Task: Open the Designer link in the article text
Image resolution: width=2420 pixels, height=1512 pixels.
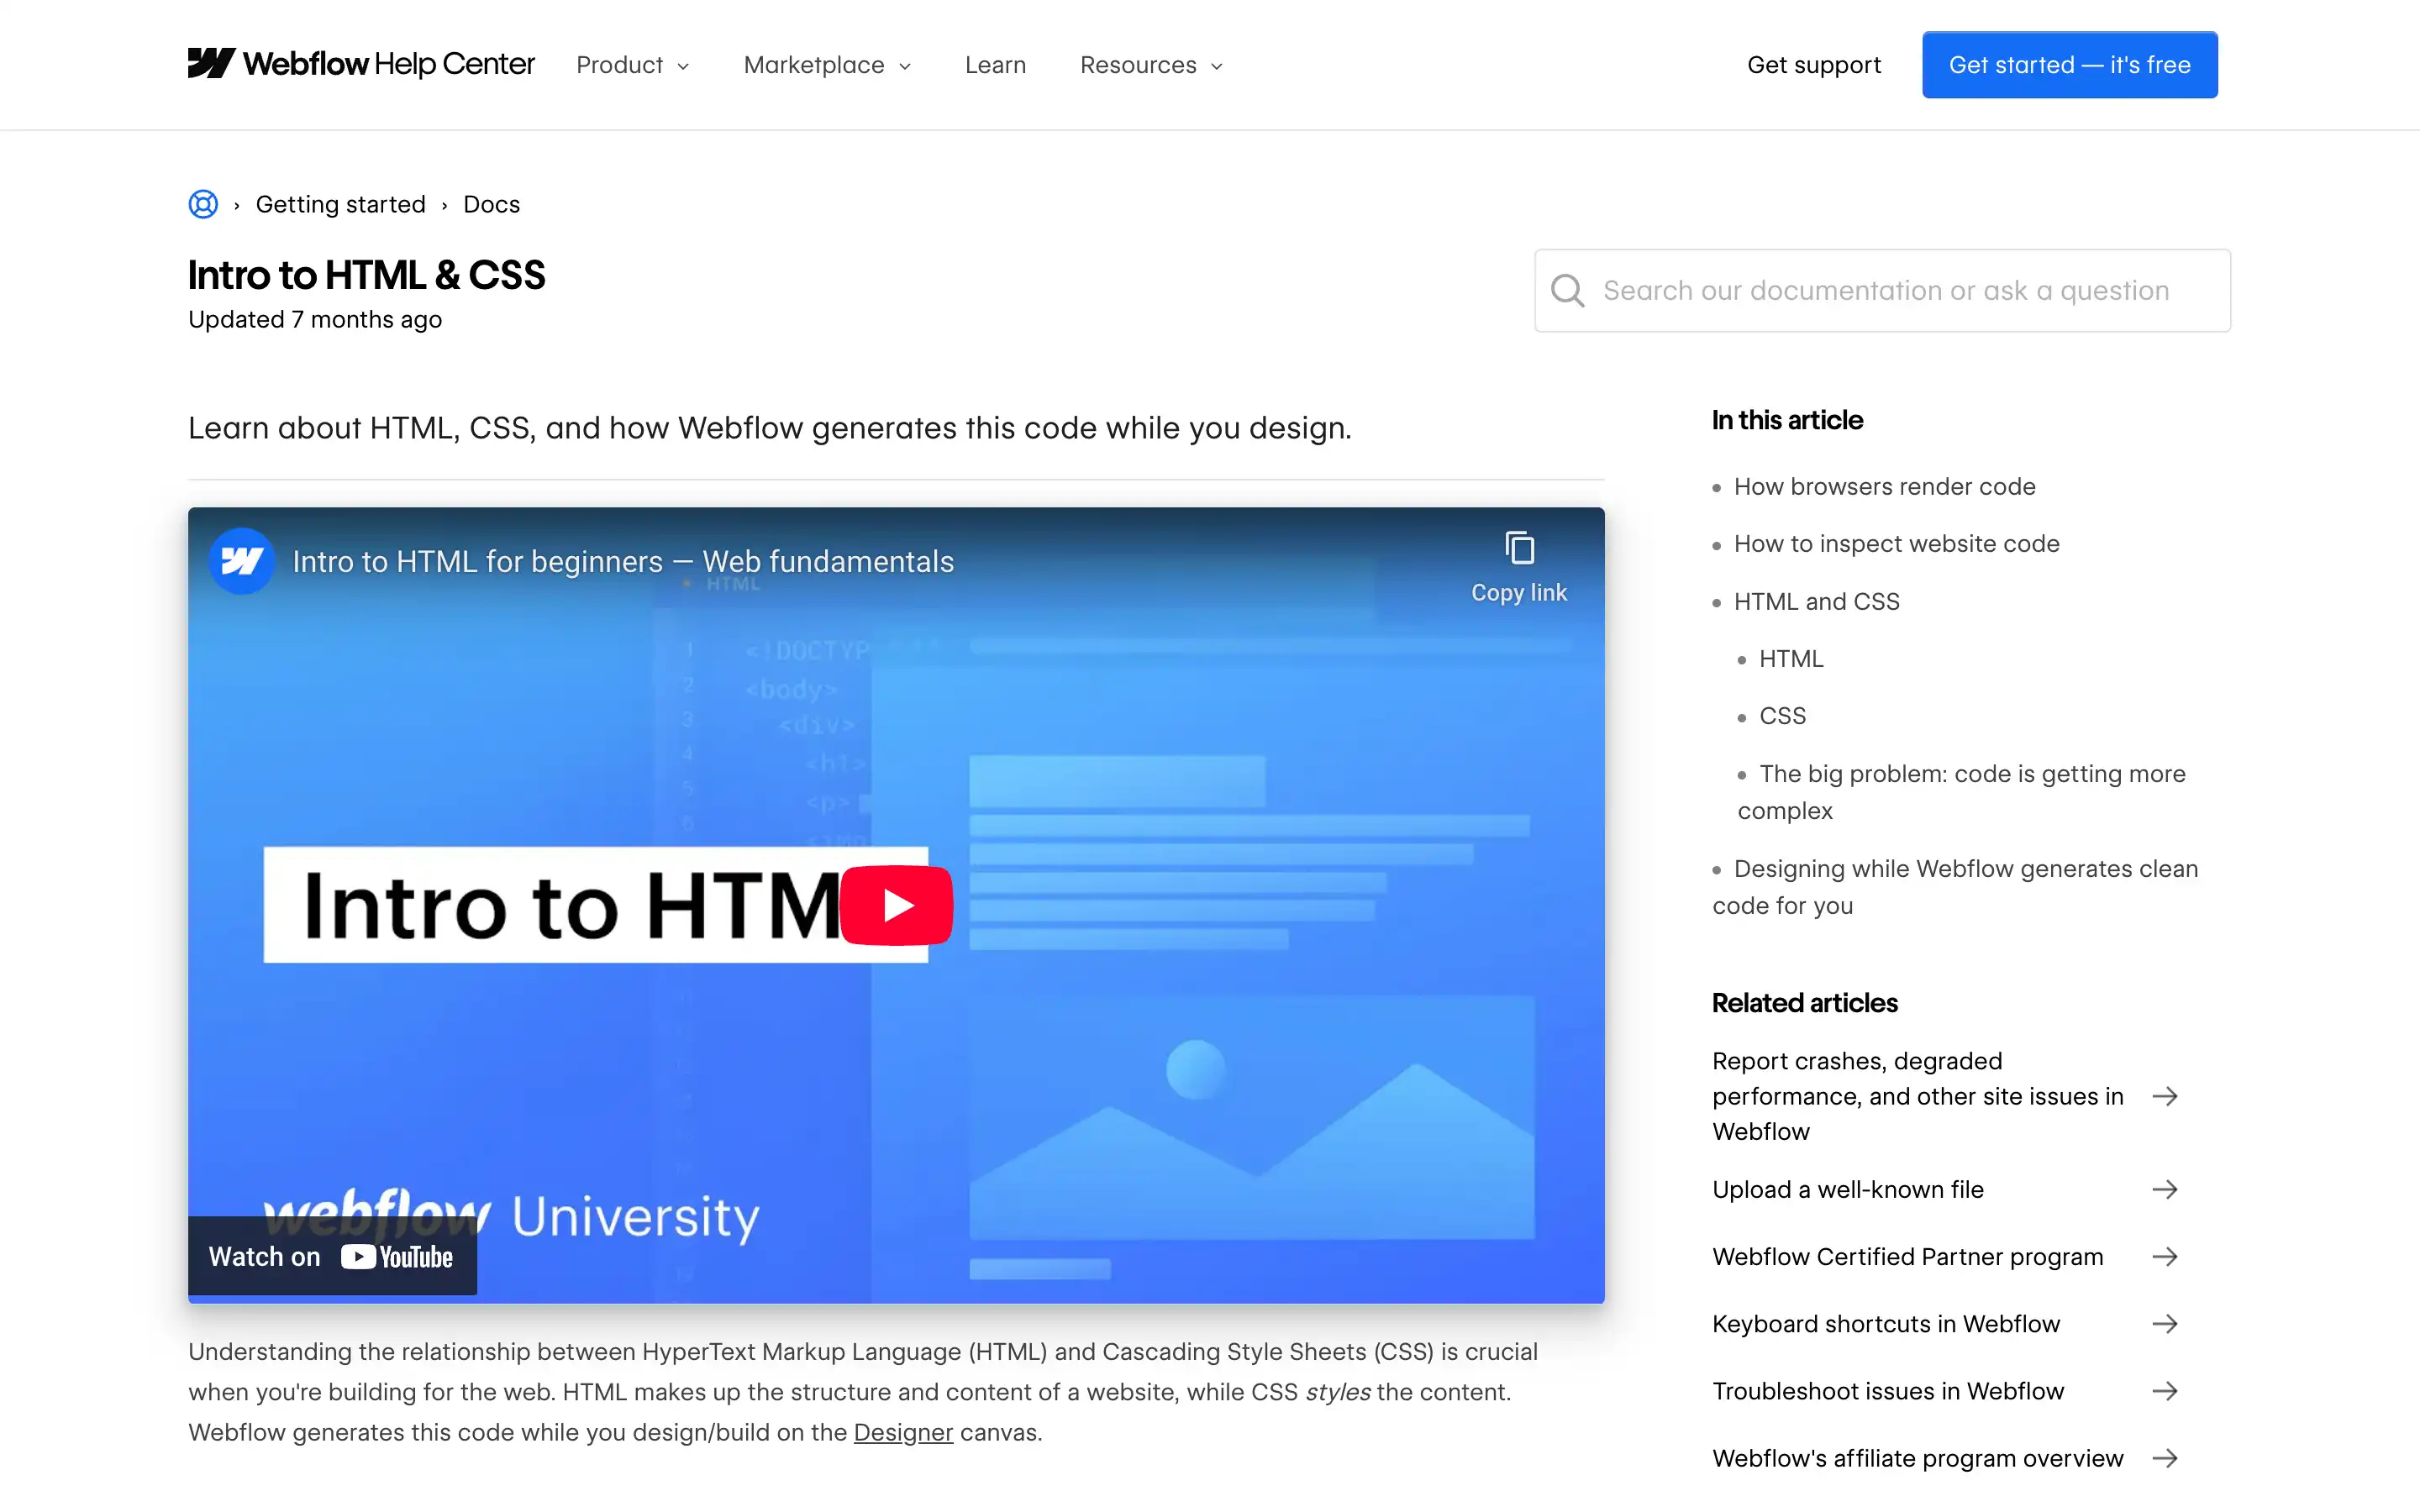Action: tap(902, 1432)
